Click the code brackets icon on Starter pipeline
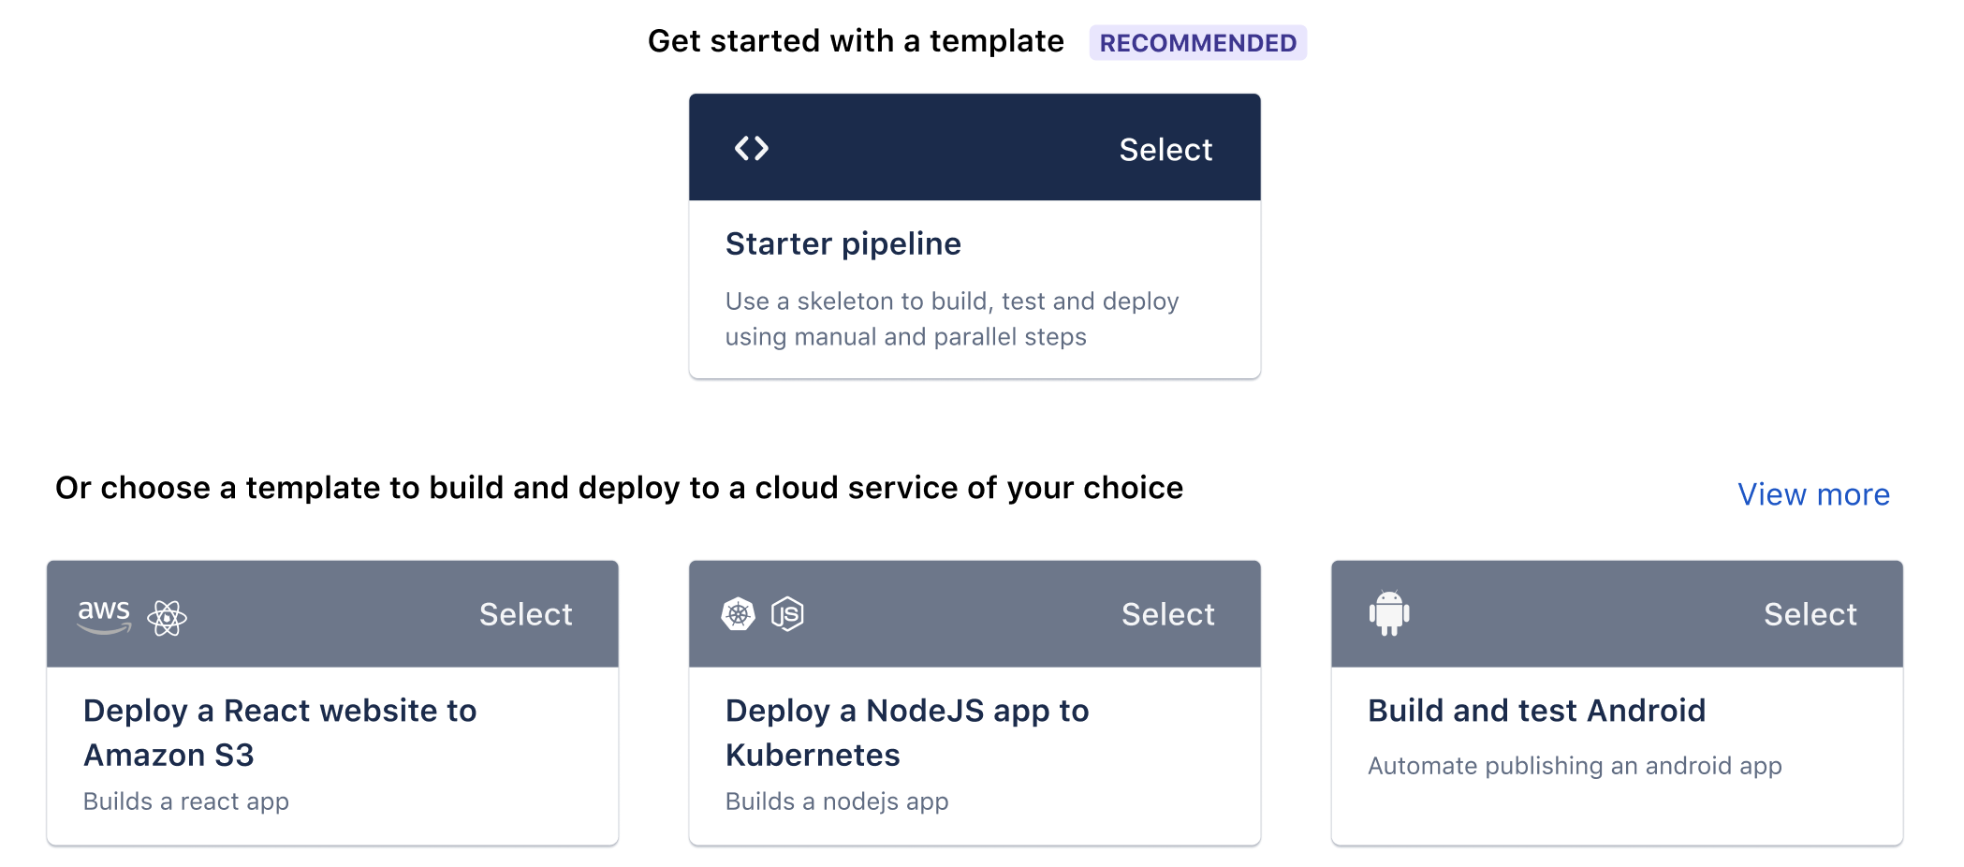 (x=751, y=148)
